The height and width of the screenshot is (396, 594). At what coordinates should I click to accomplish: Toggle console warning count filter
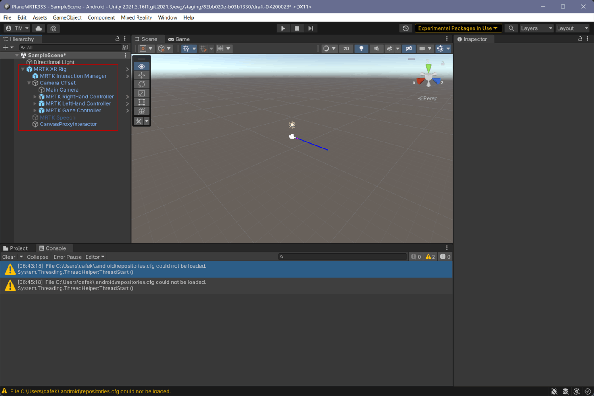430,257
